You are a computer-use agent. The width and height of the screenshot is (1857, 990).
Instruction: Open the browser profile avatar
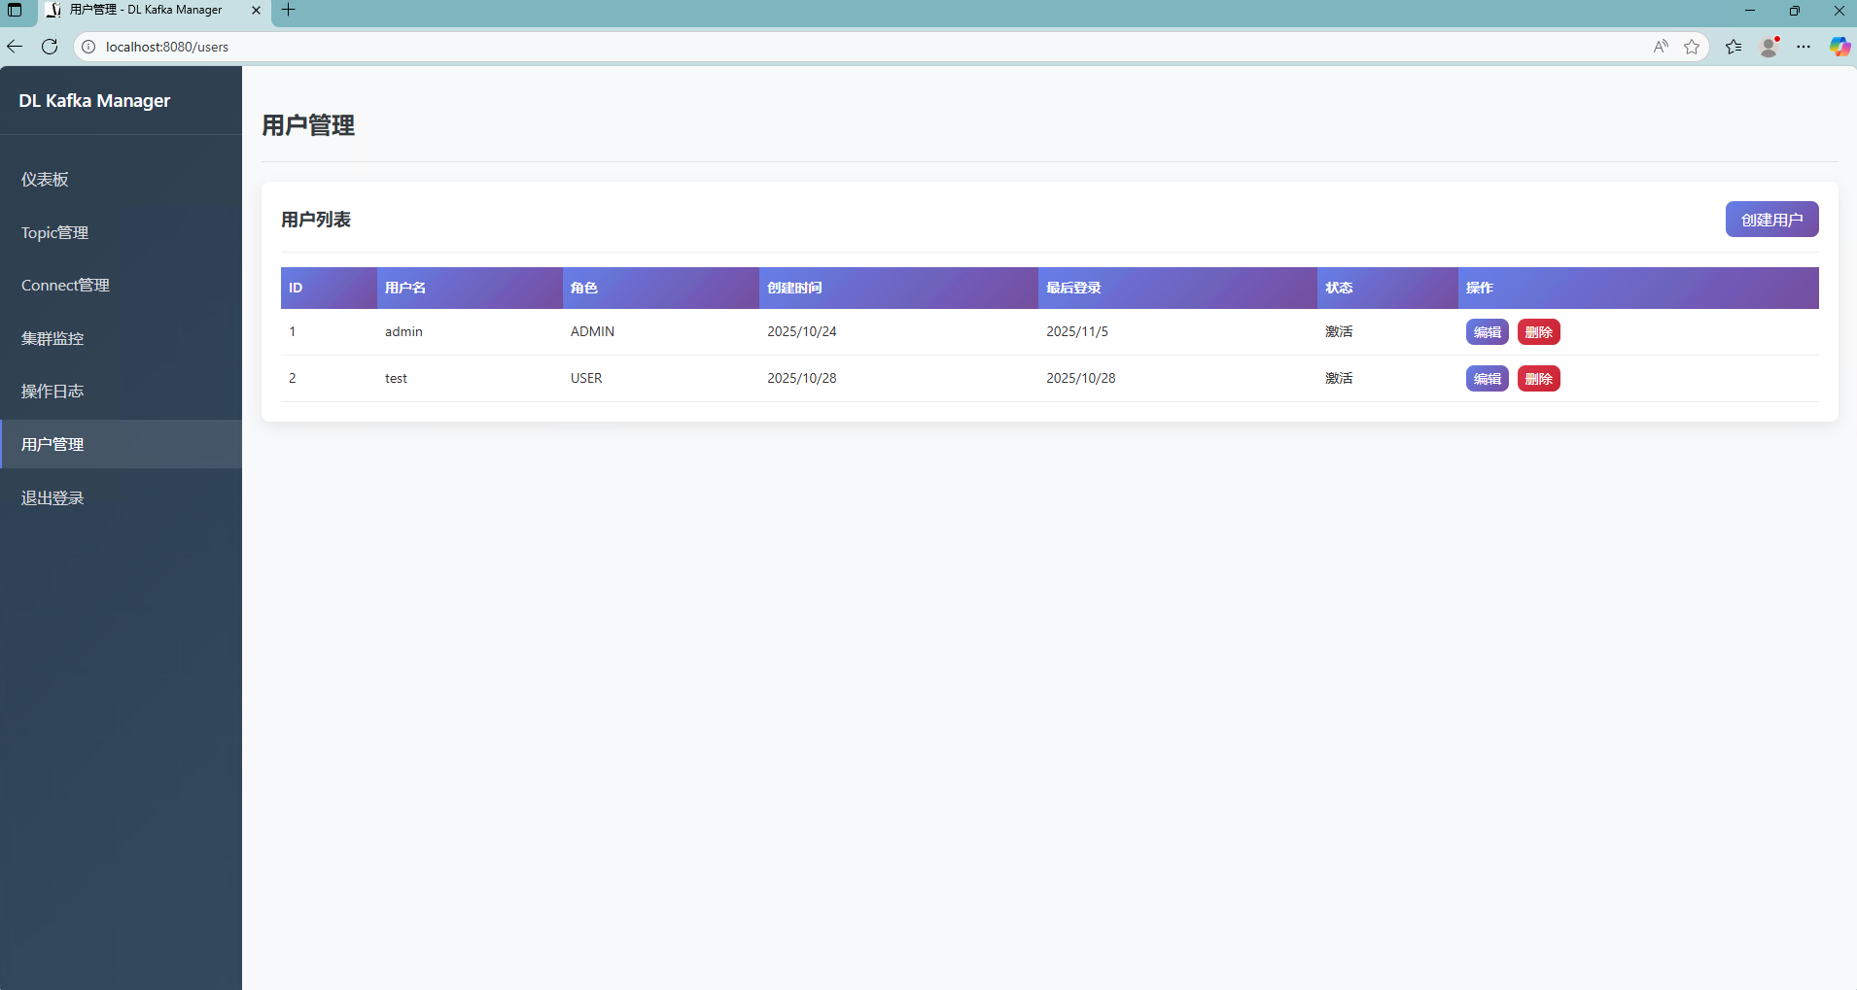coord(1769,47)
